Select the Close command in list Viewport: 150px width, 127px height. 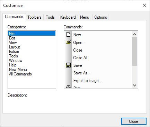point(78,50)
